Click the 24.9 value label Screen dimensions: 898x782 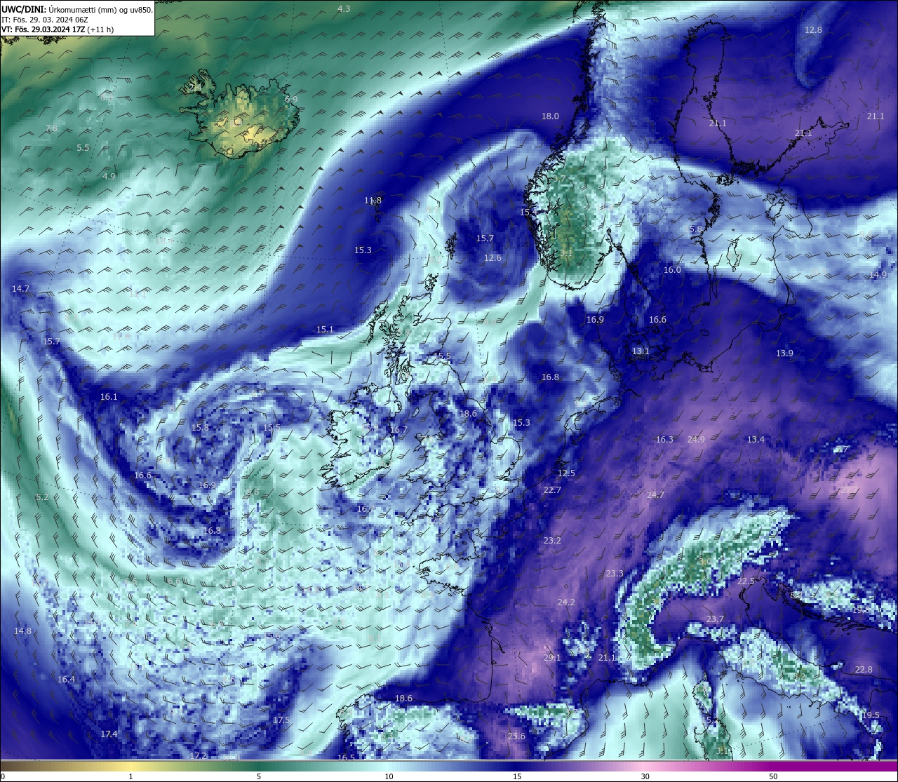[696, 440]
